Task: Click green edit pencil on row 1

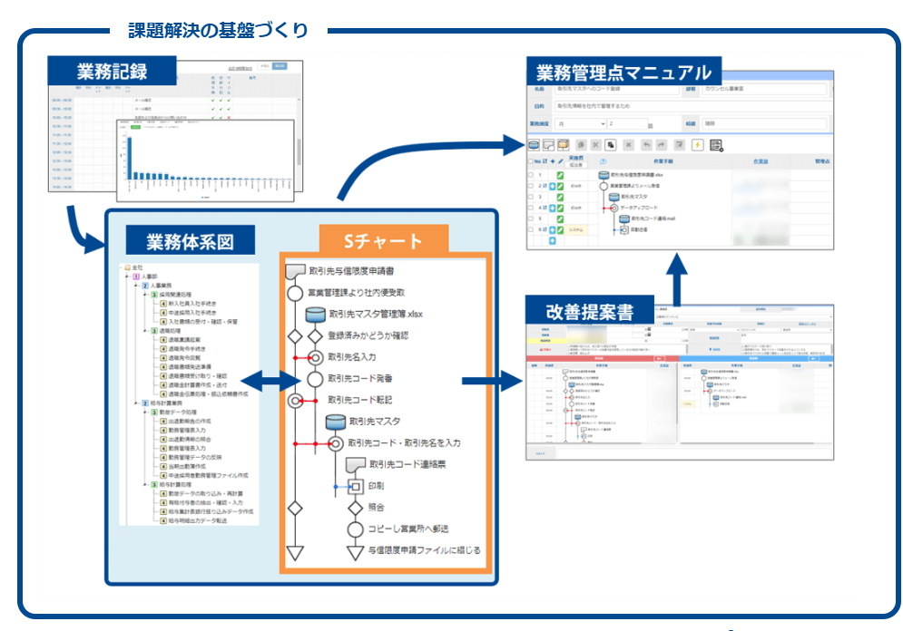Action: [x=561, y=174]
